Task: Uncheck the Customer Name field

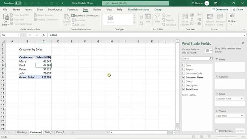Action: 184,77
